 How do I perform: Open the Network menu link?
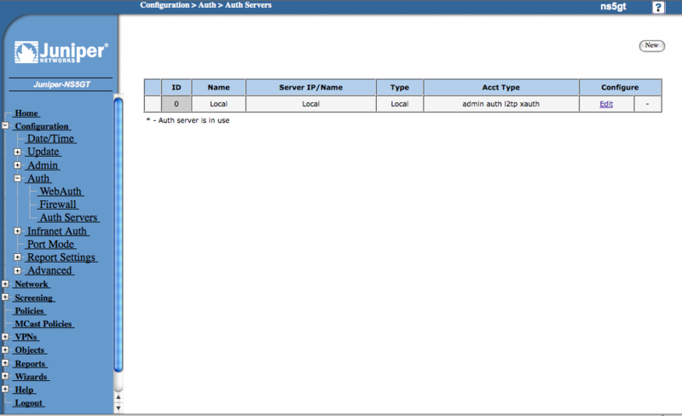[x=32, y=284]
